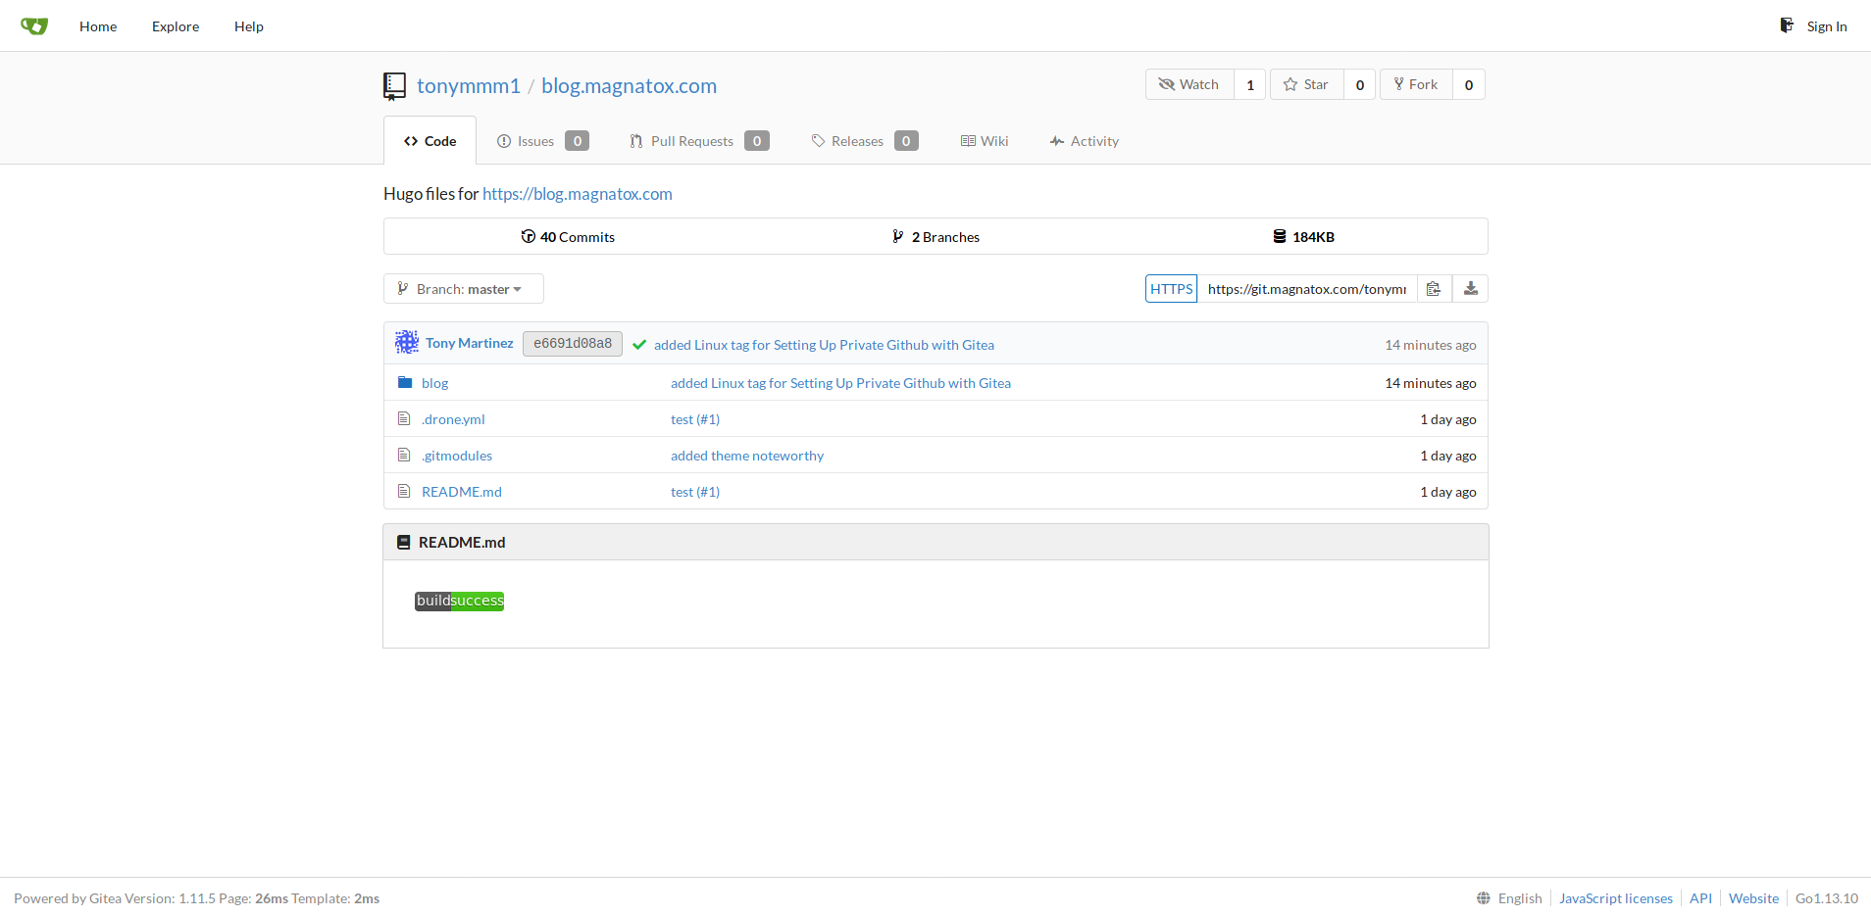Image resolution: width=1871 pixels, height=917 pixels.
Task: Open JavaScript licenses footer link
Action: point(1615,898)
